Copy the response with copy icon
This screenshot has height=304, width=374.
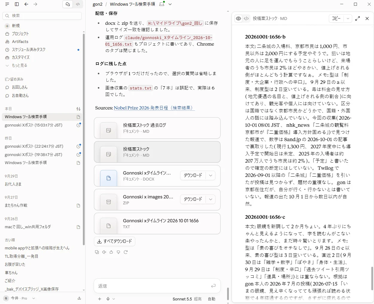tap(97, 252)
